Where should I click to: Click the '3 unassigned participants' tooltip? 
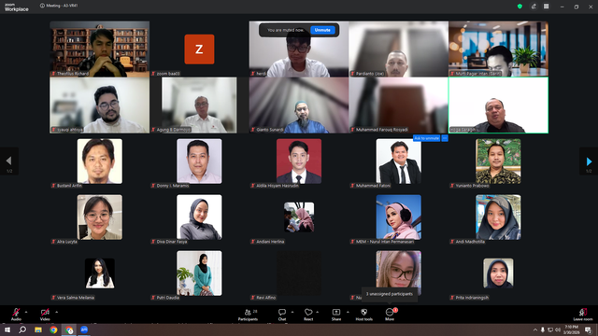click(x=390, y=294)
